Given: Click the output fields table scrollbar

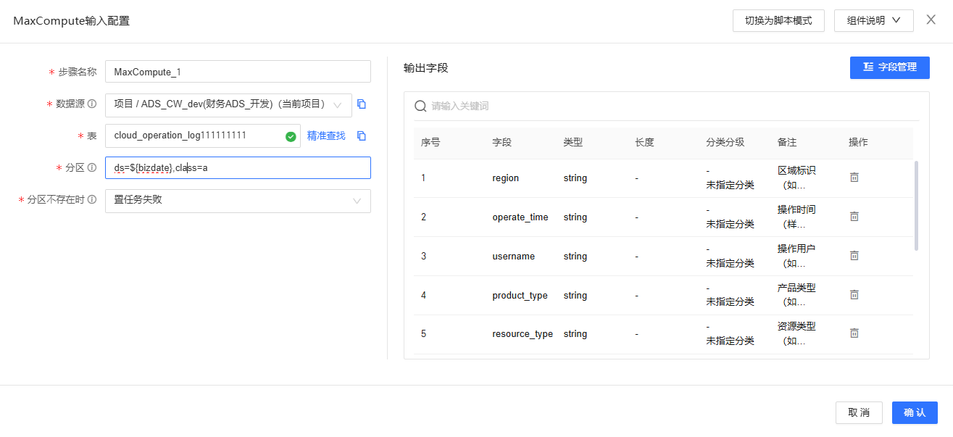Looking at the screenshot, I should click(916, 206).
